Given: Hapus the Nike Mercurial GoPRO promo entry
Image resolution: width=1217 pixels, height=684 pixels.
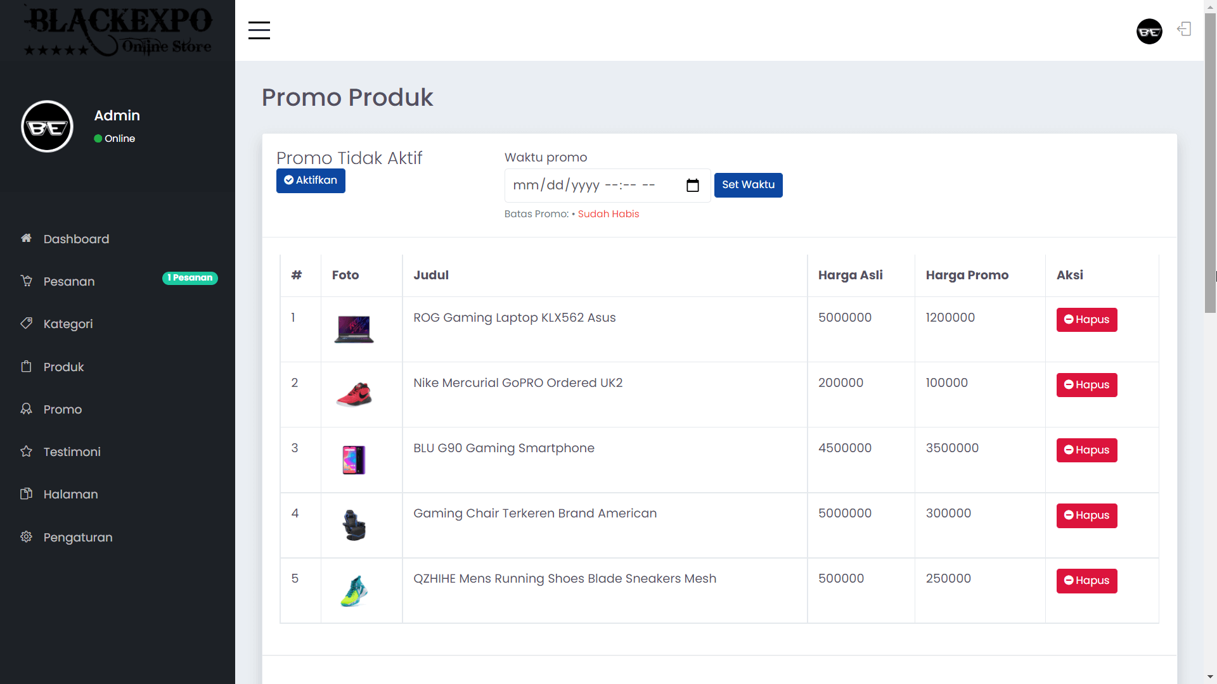Looking at the screenshot, I should click(1086, 384).
